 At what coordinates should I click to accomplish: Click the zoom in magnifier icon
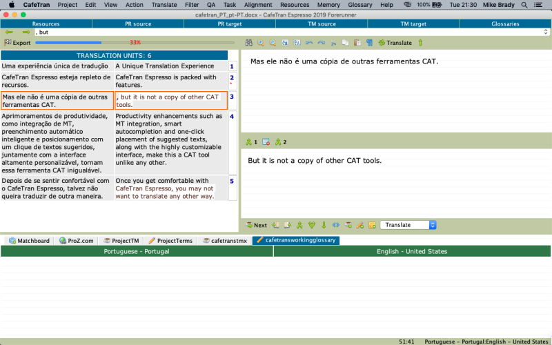[261, 43]
